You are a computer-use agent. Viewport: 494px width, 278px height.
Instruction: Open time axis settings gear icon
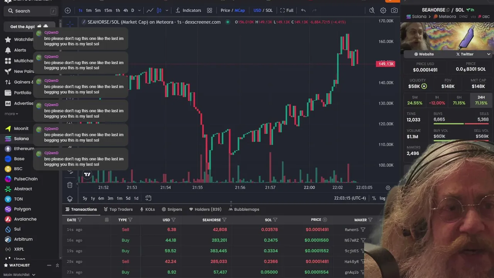click(388, 188)
